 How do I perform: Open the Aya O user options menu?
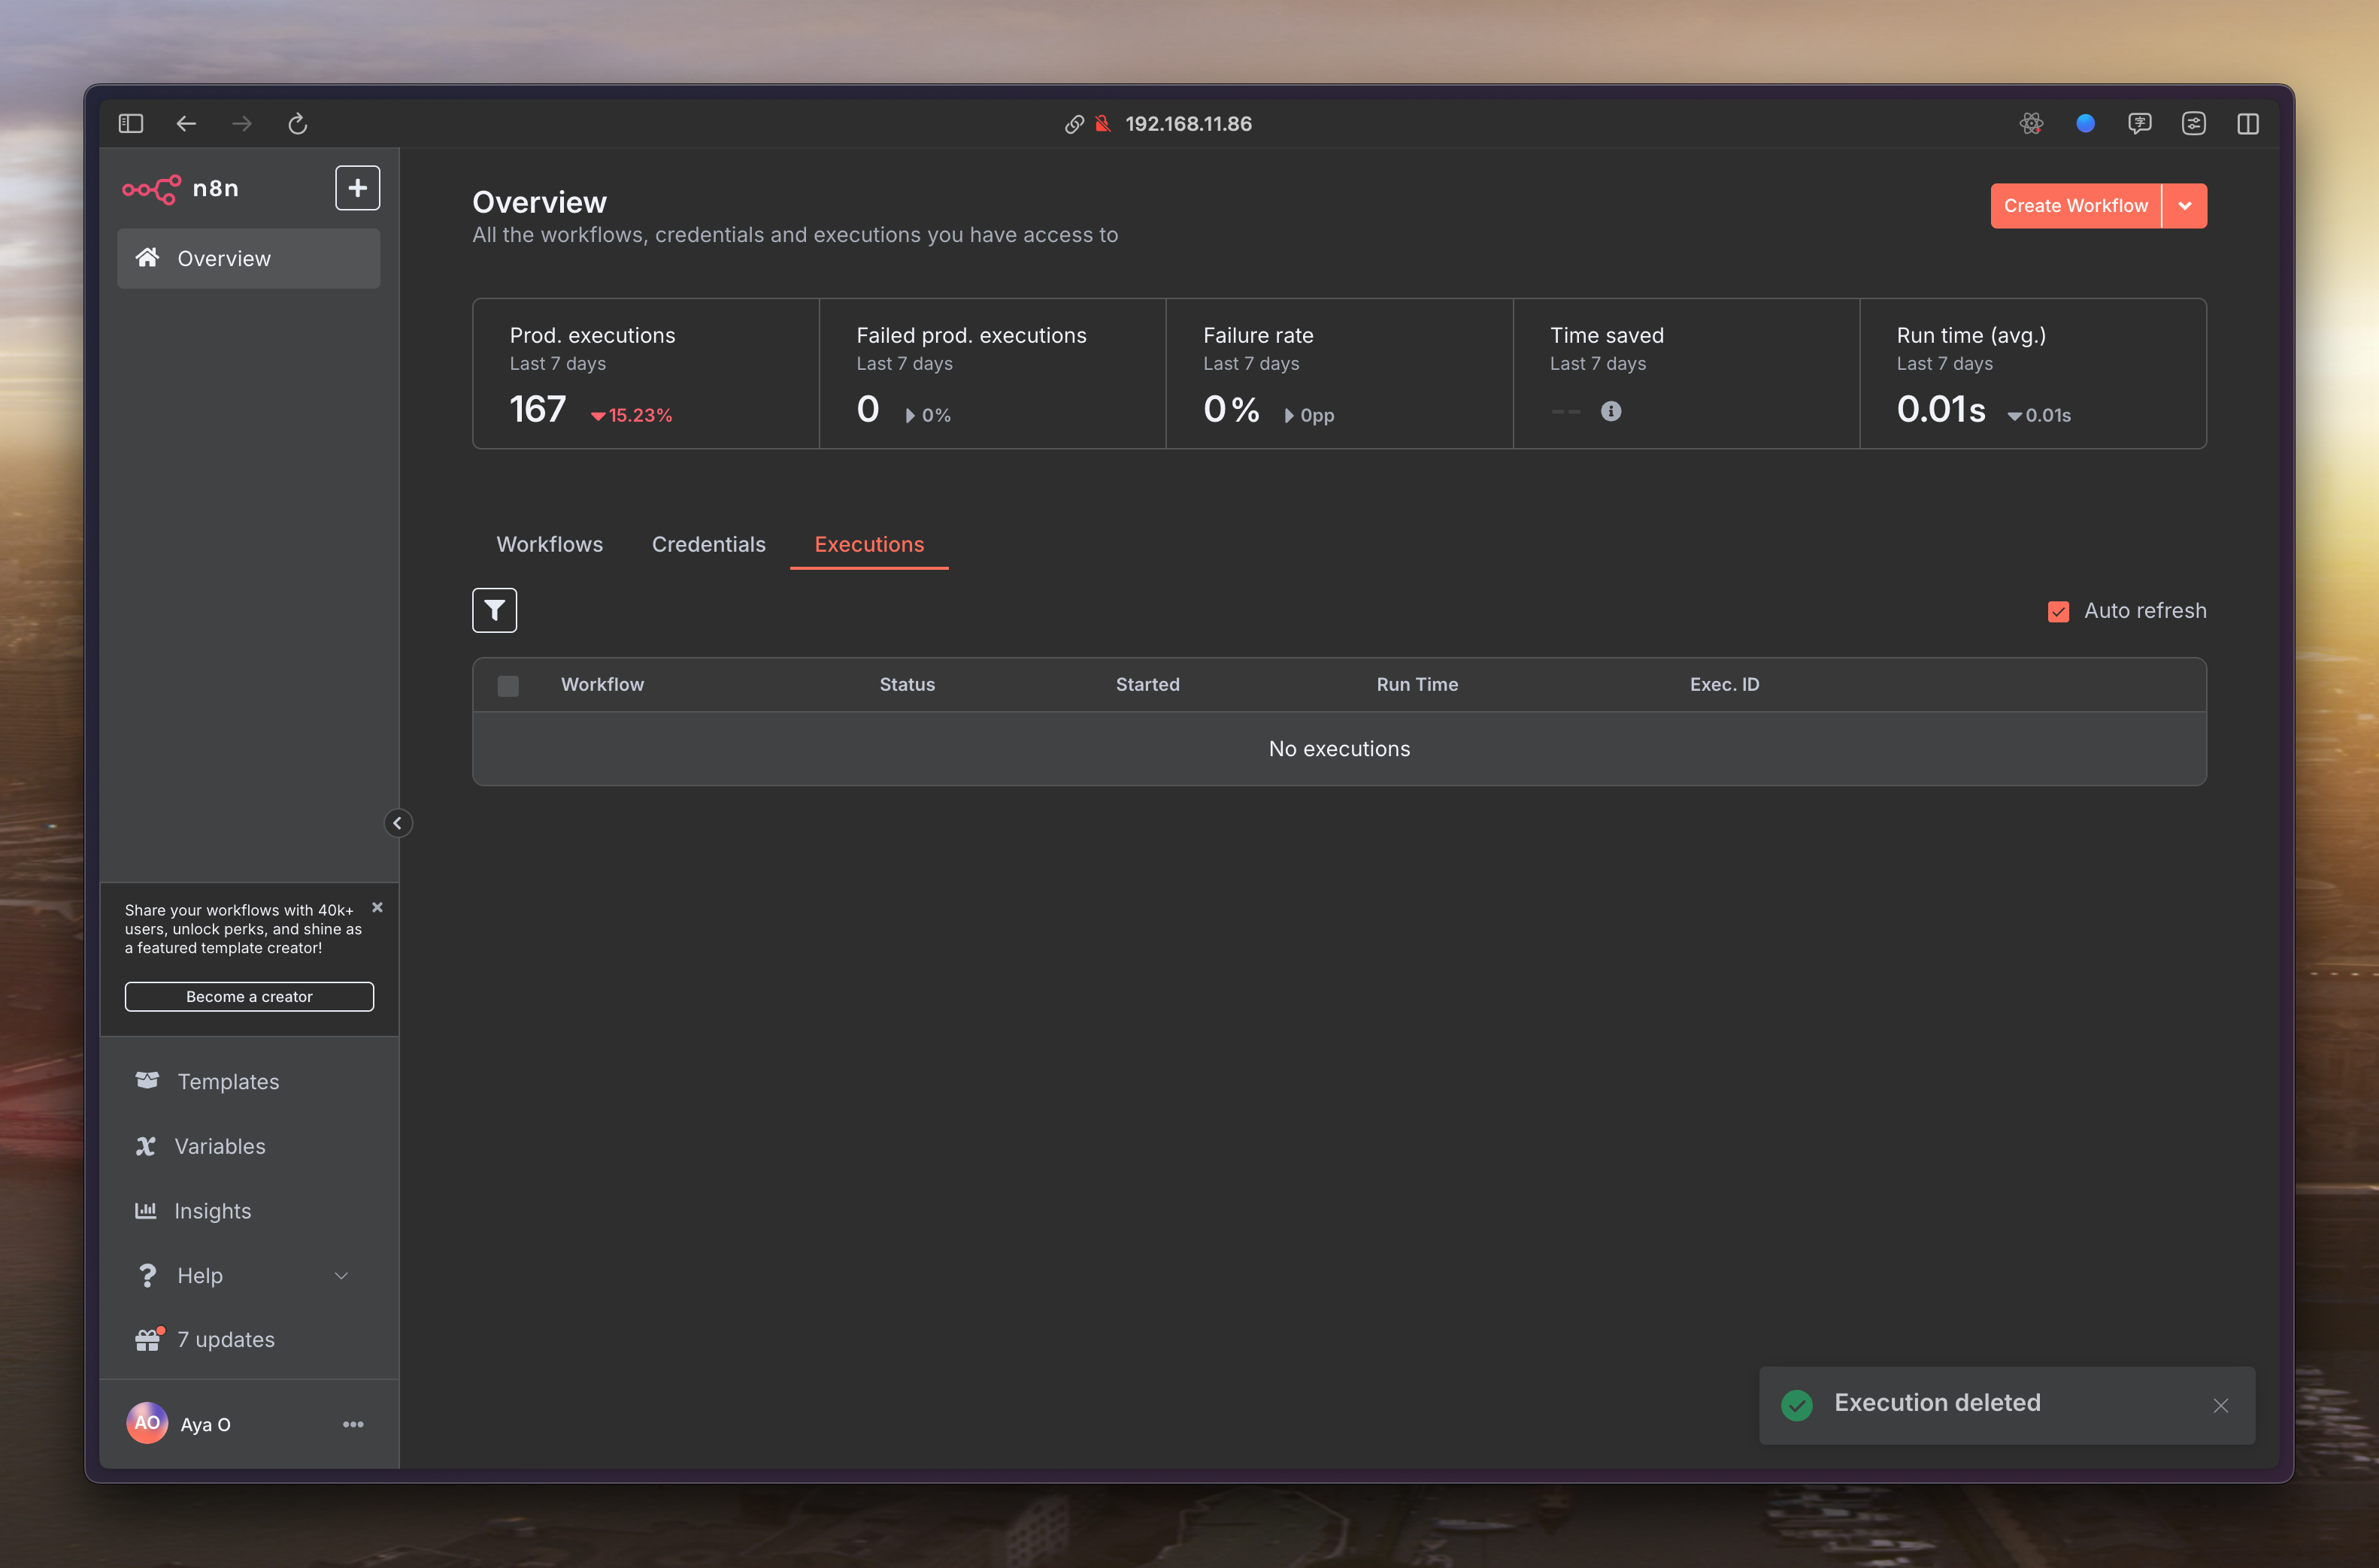tap(353, 1424)
